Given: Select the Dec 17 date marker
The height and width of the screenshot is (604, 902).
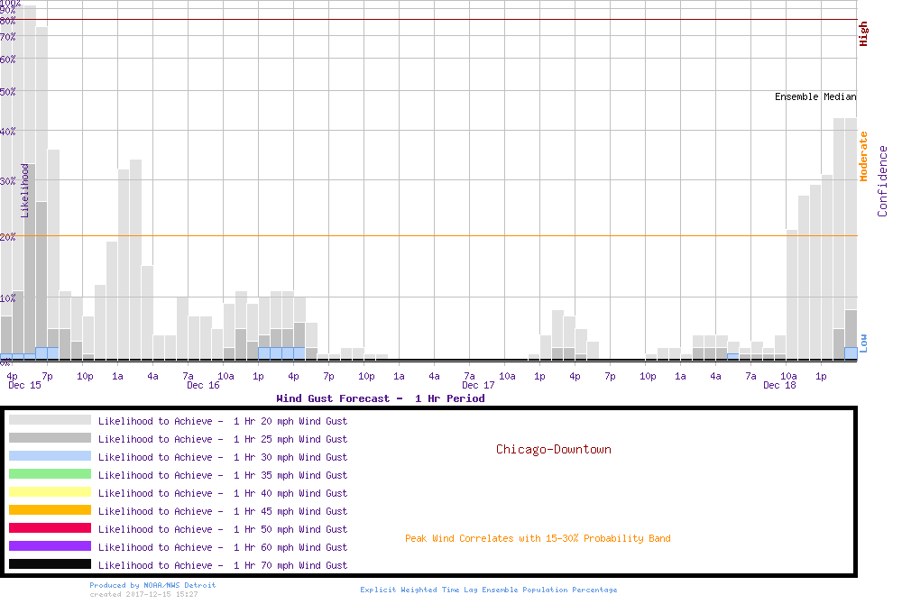Looking at the screenshot, I should pyautogui.click(x=478, y=385).
